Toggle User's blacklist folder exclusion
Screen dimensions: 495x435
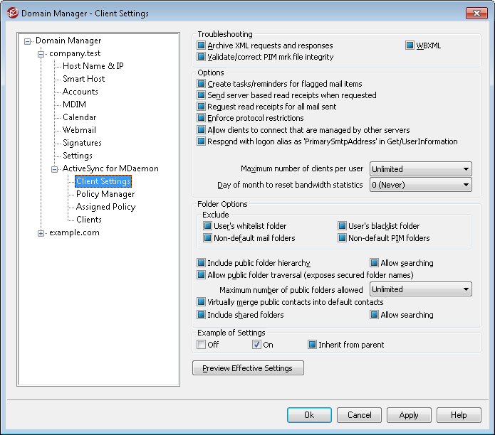(x=342, y=226)
